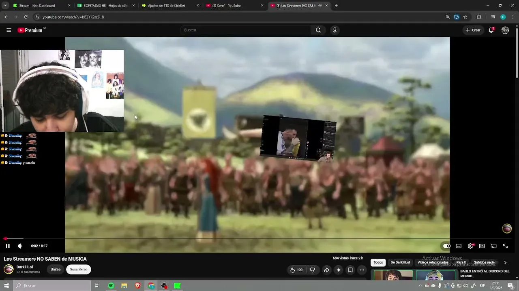This screenshot has width=519, height=291.
Task: Mute the video with the speaker icon
Action: click(x=20, y=246)
